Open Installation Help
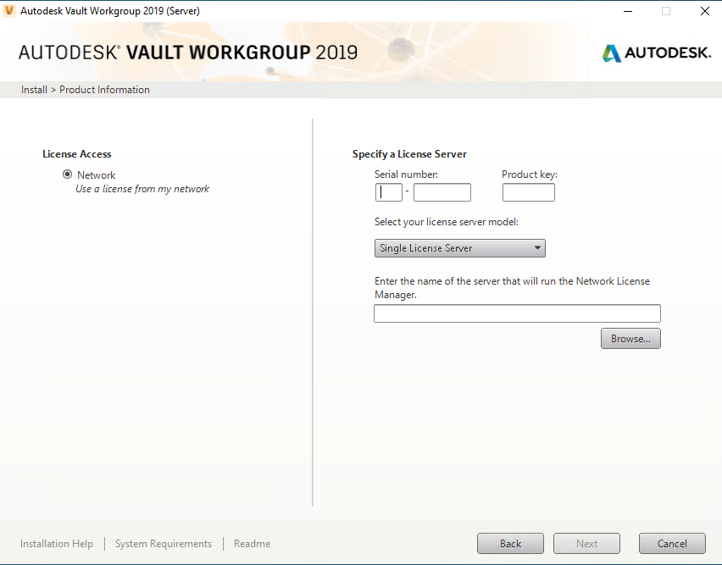 [56, 543]
